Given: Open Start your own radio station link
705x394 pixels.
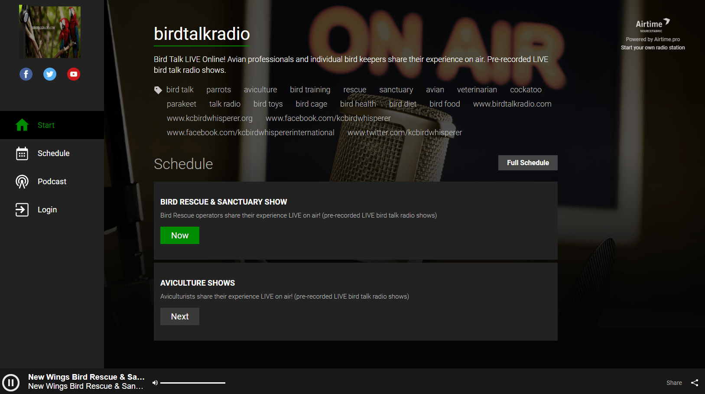Looking at the screenshot, I should [653, 48].
